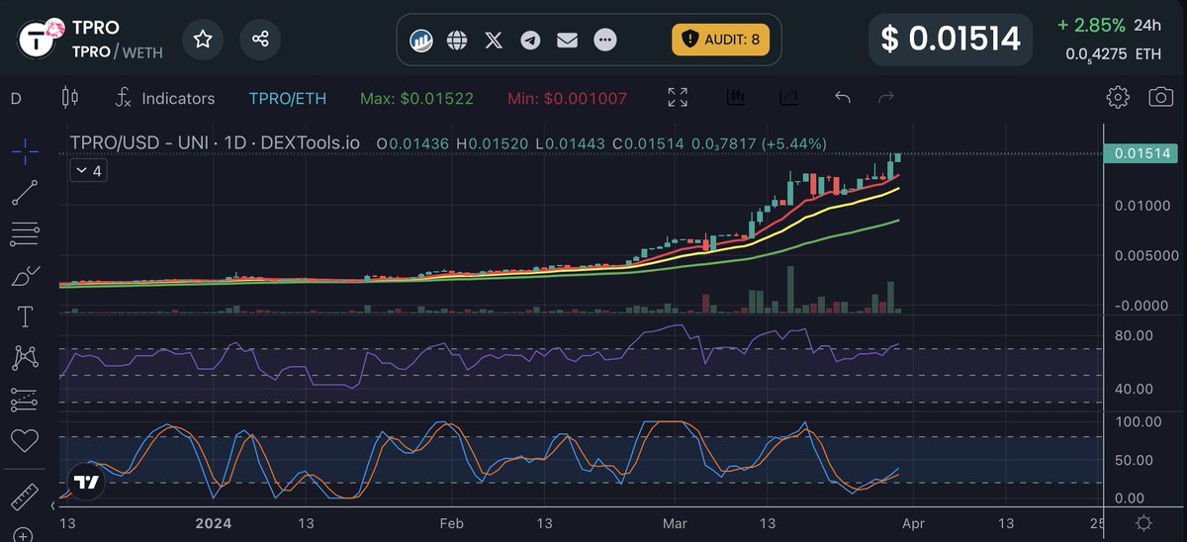The height and width of the screenshot is (542, 1187).
Task: Select the crosshair cursor tool
Action: click(x=26, y=150)
